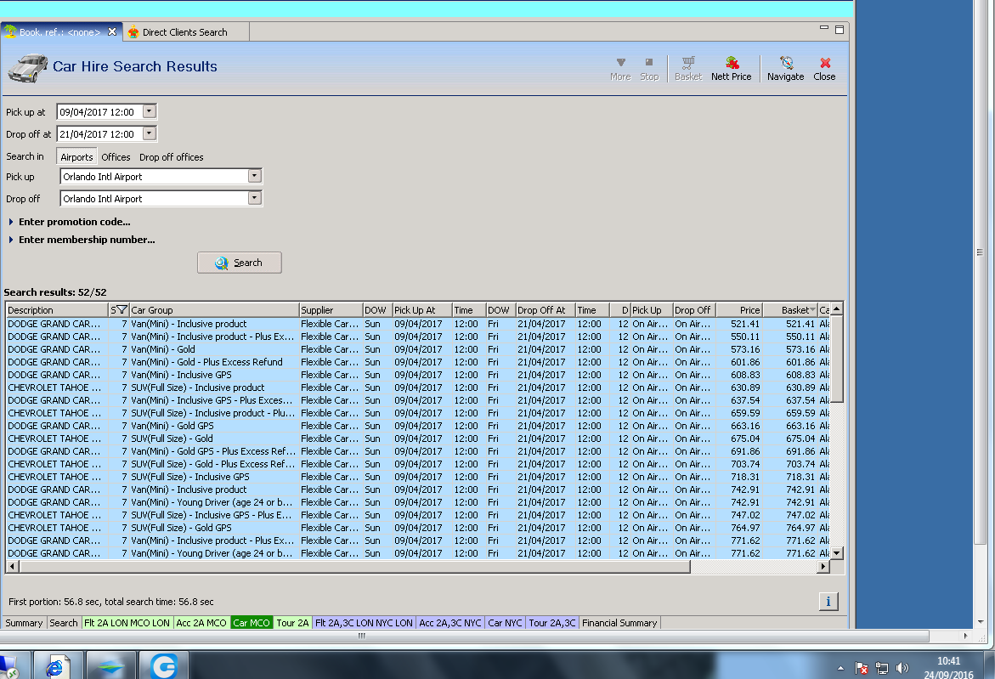Open the Drop off location dropdown

pyautogui.click(x=254, y=198)
